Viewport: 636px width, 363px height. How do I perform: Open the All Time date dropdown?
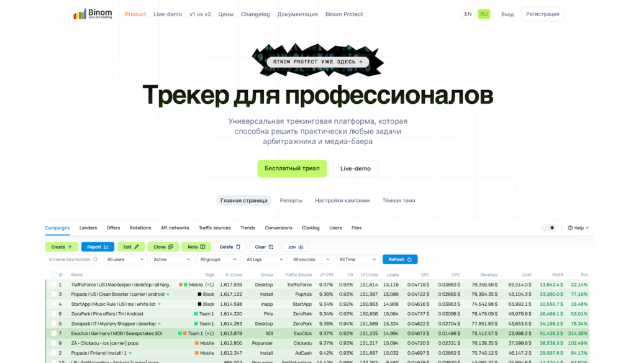357,259
